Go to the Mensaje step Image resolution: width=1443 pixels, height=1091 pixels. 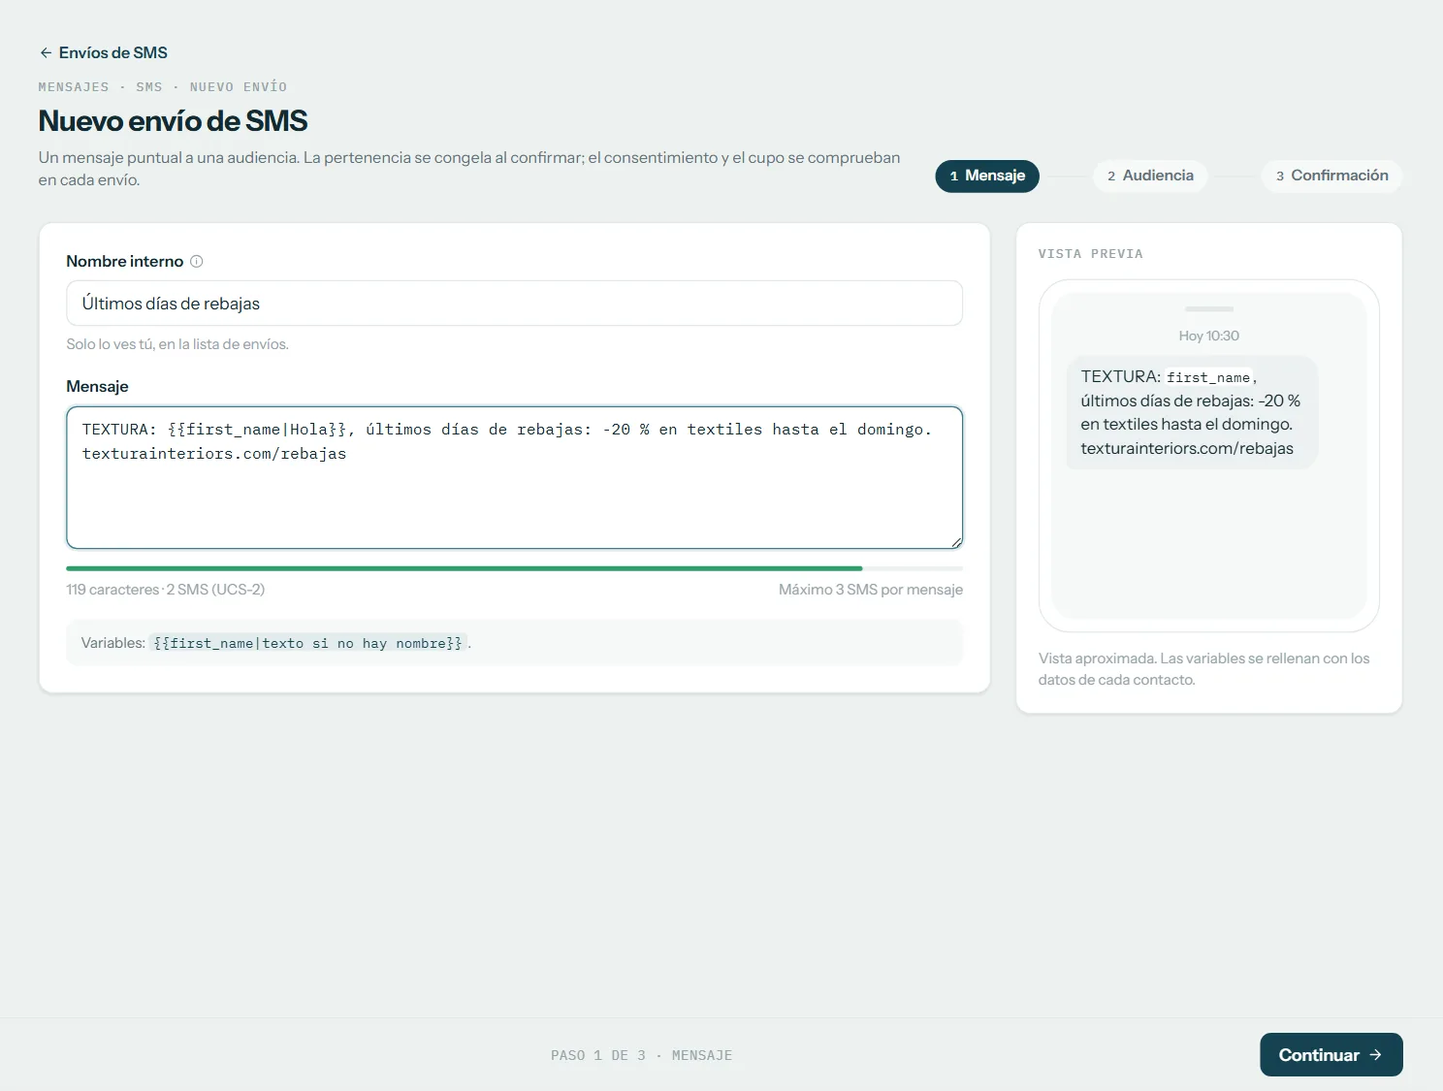click(x=987, y=176)
